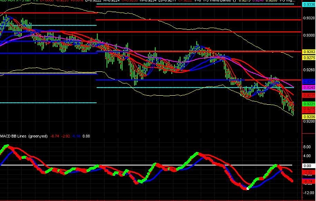Image resolution: width=316 pixels, height=201 pixels.
Task: Click the red -2.92 value in MACD header
Action: pos(66,136)
